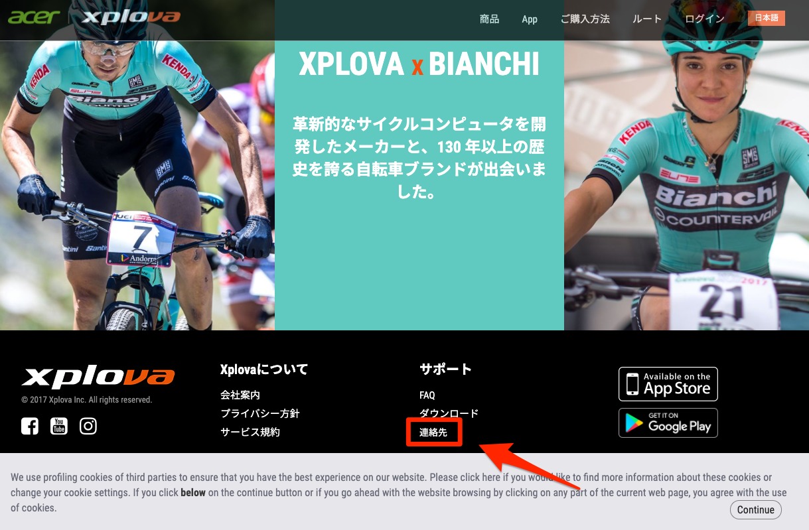Open the Facebook icon in footer
809x530 pixels.
click(x=30, y=426)
